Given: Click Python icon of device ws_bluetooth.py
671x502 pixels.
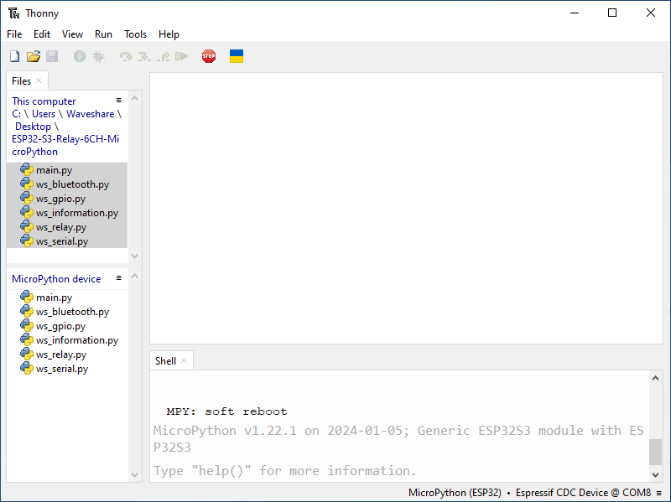Looking at the screenshot, I should (x=27, y=311).
